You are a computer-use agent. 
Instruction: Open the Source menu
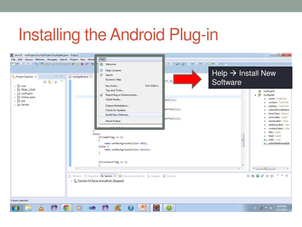[x=29, y=59]
